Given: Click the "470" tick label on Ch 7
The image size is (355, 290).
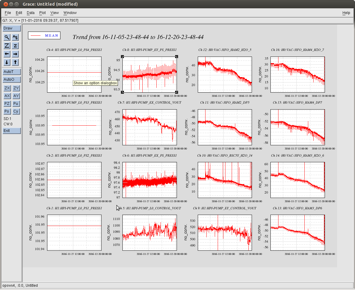Looking at the screenshot, I should point(117,112).
